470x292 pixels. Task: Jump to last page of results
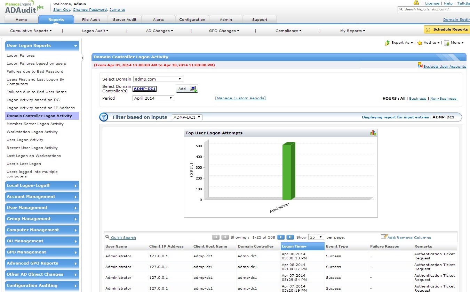(290, 237)
